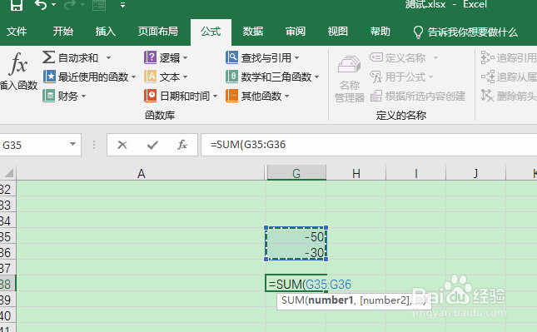Click in the formula bar text =SUM(G35:G36
Screen dimensions: 537x332
click(248, 145)
